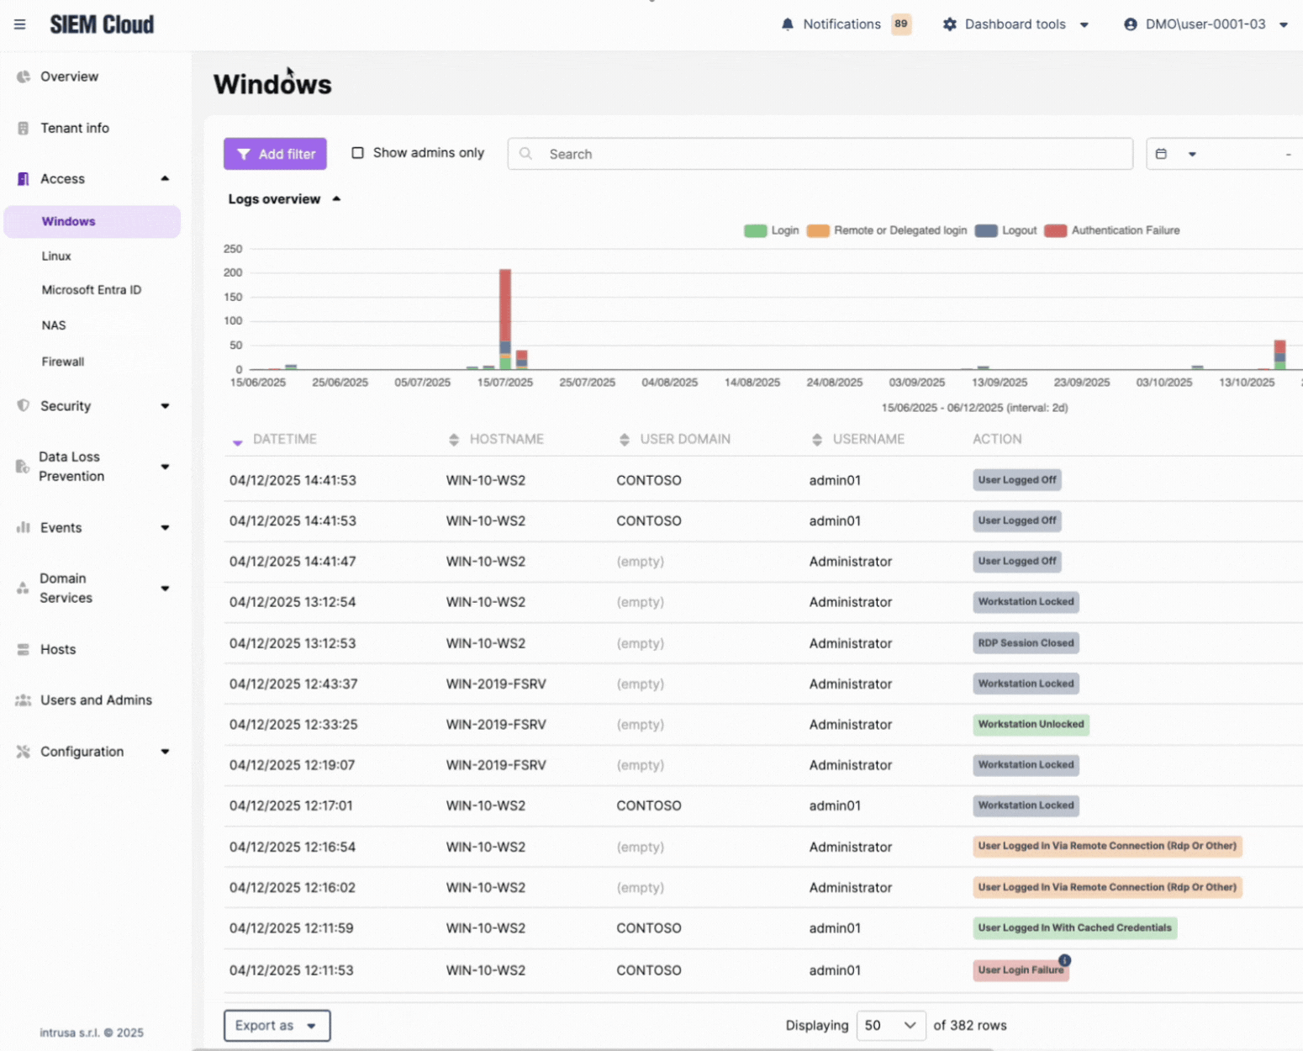
Task: Select Microsoft Entra ID in sidebar
Action: click(x=92, y=290)
